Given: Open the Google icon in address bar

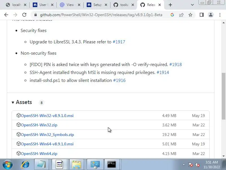Looking at the screenshot, I should pos(172,15).
